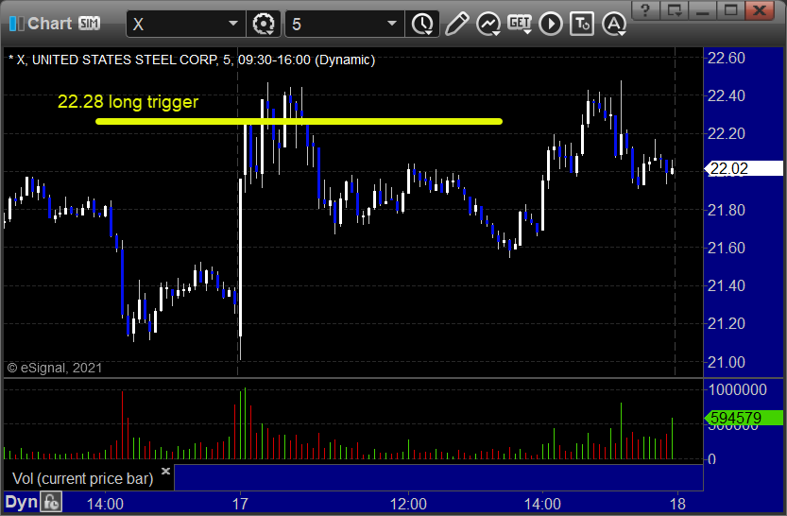This screenshot has height=516, width=787.
Task: Click the formula icon next to Dyn
Action: click(52, 502)
